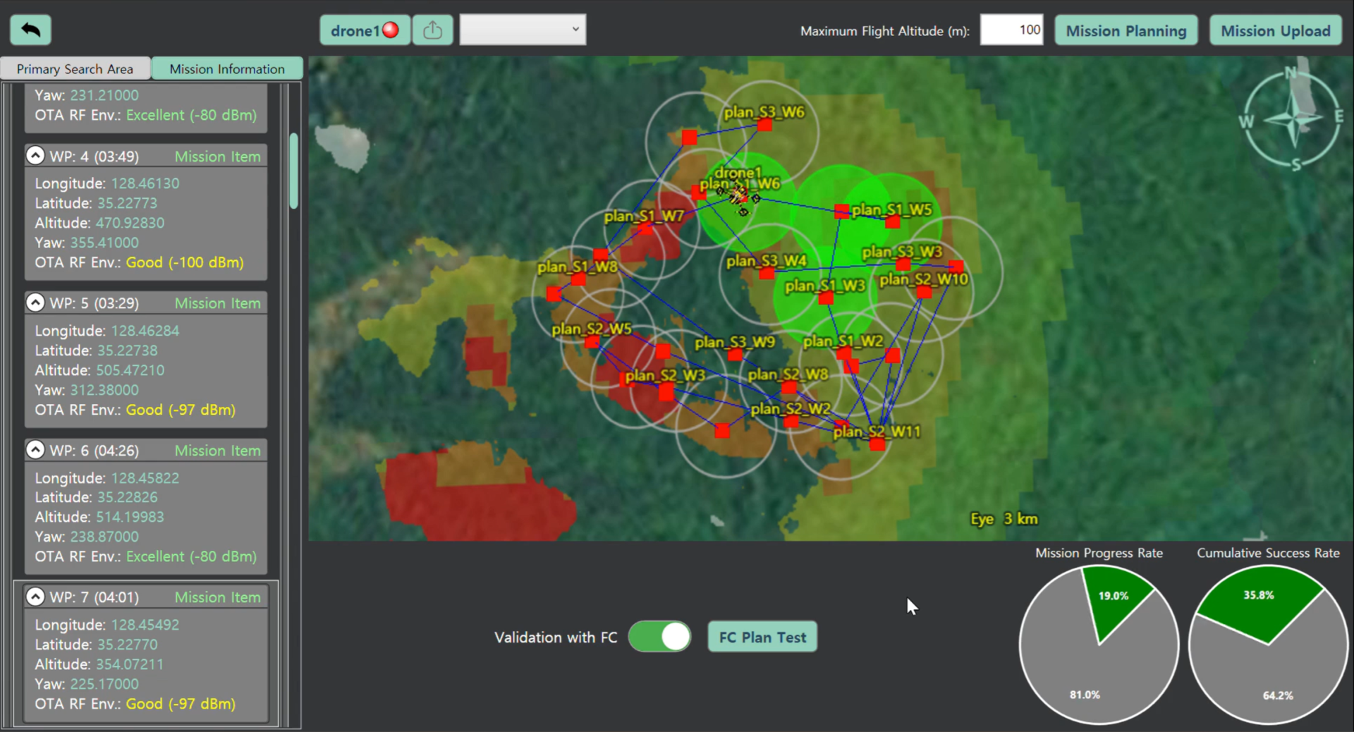Screen dimensions: 1354x732
Task: Collapse the WP: 6 mission item
Action: [35, 449]
